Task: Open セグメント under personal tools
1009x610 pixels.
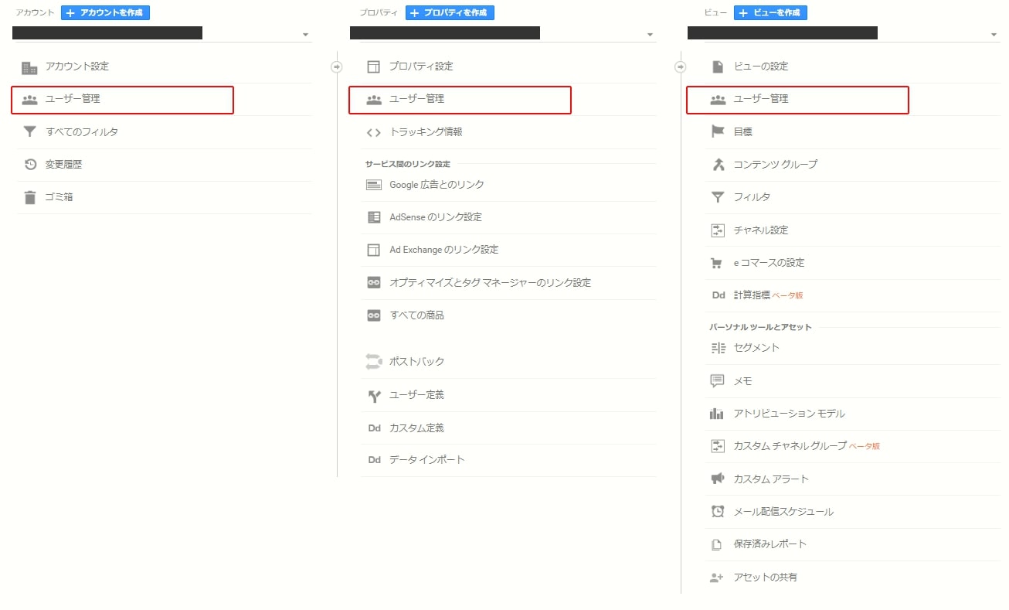Action: tap(756, 348)
